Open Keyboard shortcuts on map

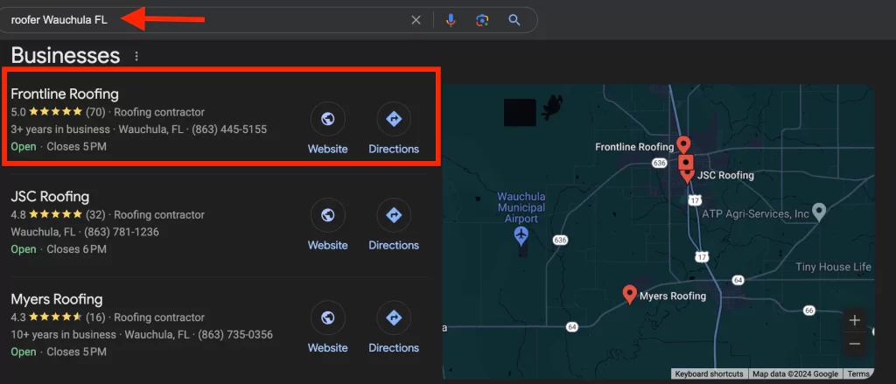coord(709,374)
